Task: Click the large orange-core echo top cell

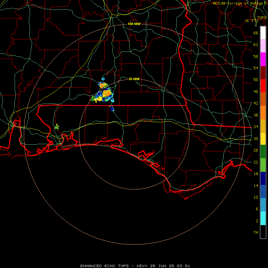Action: tap(107, 93)
